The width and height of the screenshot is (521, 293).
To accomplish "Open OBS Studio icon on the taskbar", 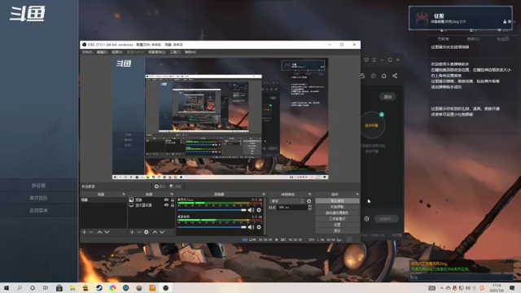I will (x=165, y=288).
